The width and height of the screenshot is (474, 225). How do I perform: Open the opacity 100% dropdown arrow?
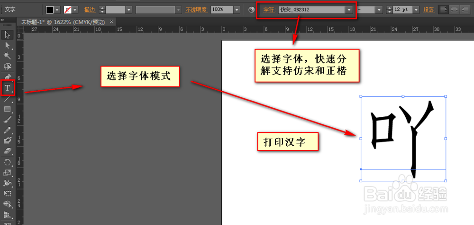[x=237, y=9]
